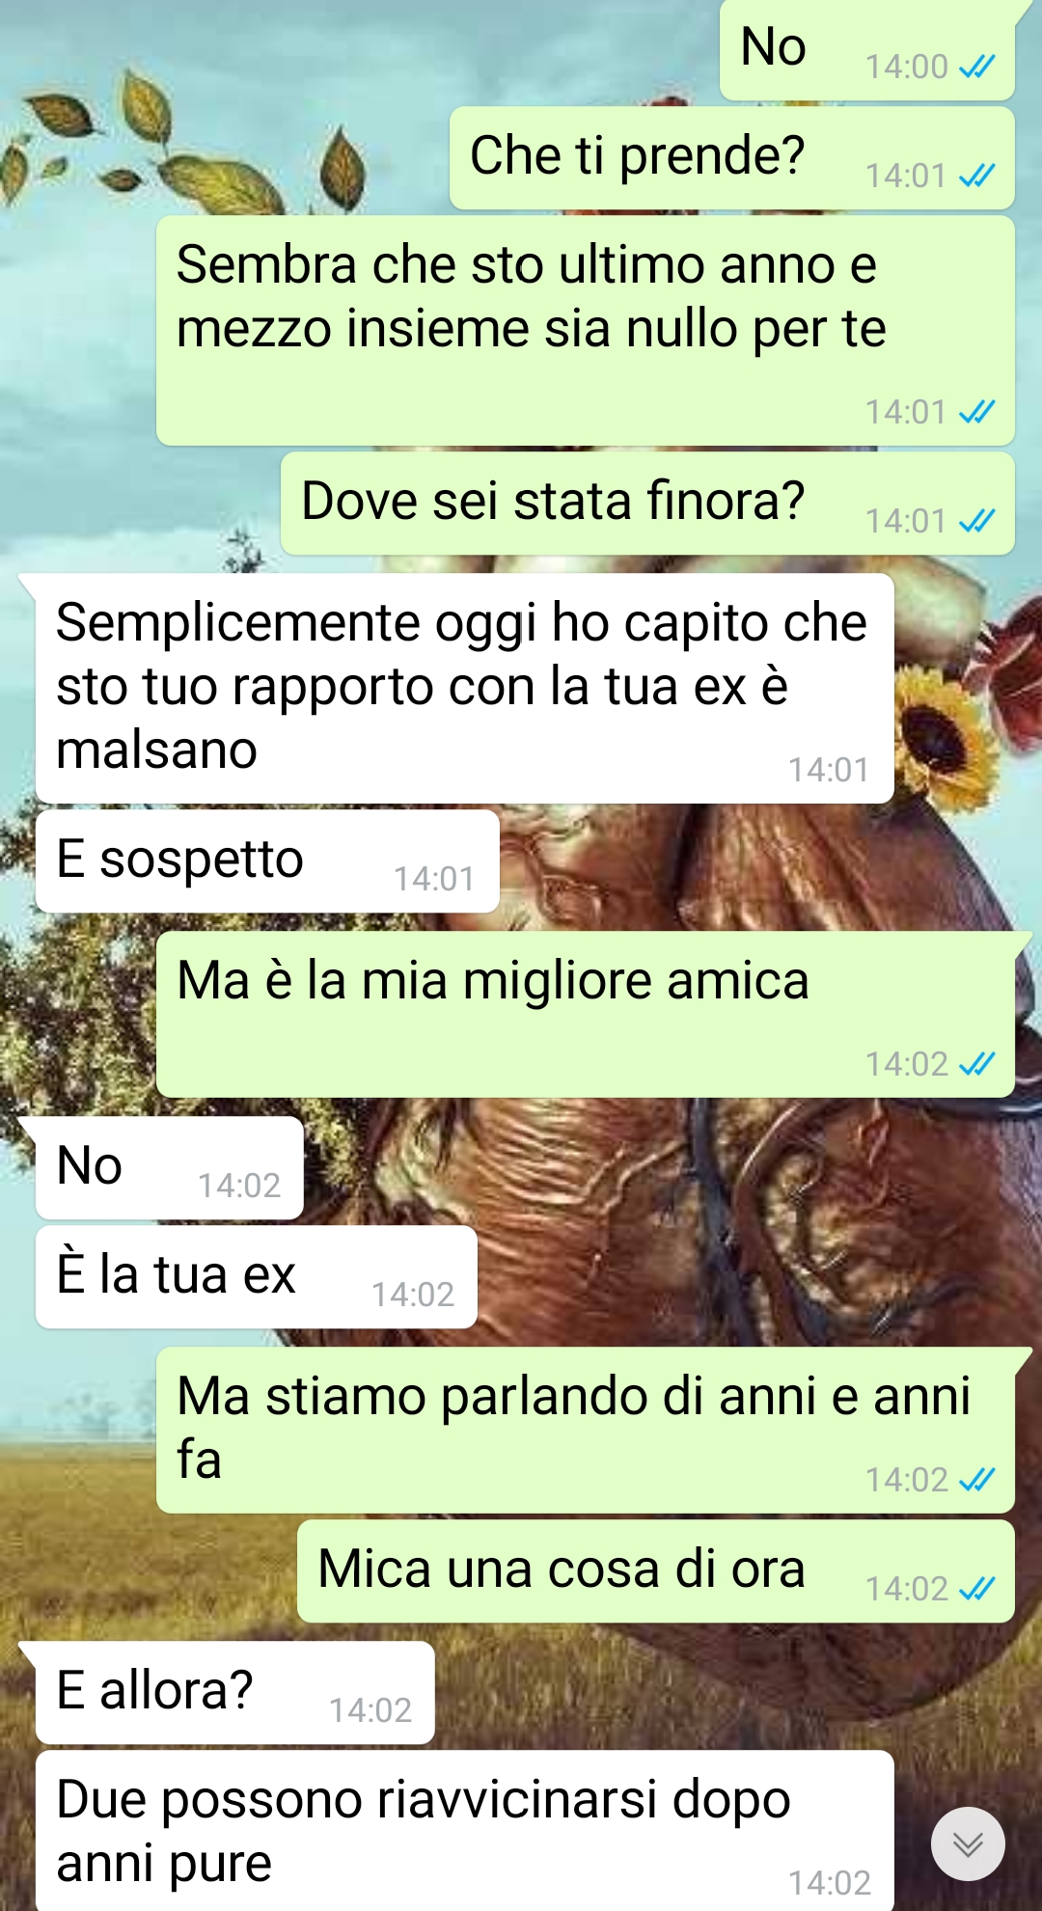
Task: Tap read ticks on 'Sembra che sto ultimo anno' message
Action: tap(977, 412)
